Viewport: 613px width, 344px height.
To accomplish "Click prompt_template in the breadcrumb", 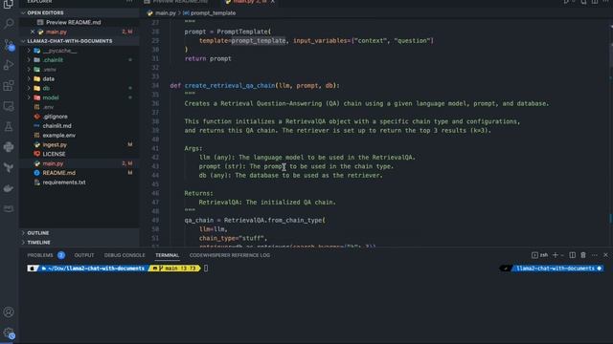I will pos(213,12).
